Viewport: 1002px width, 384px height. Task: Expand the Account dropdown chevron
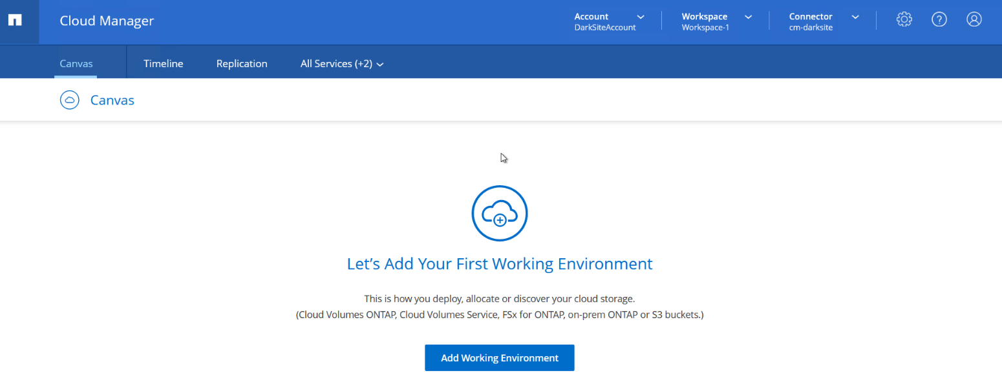[641, 17]
